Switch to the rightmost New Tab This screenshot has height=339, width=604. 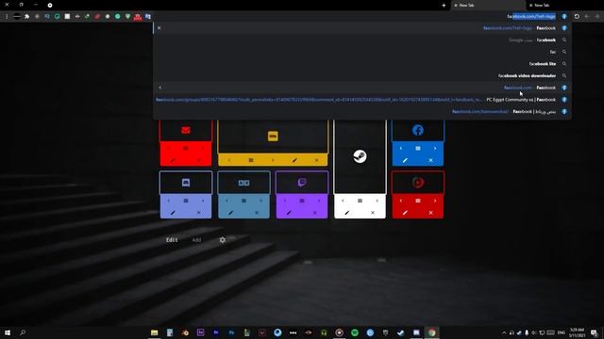564,6
